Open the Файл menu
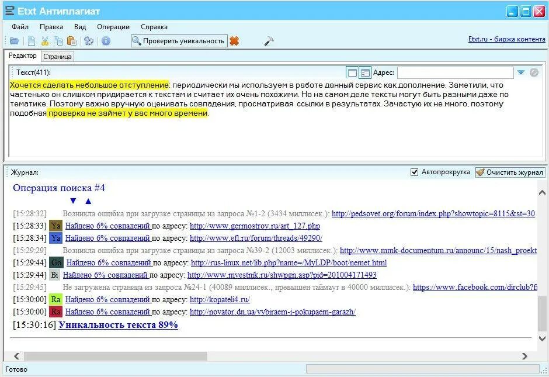This screenshot has width=549, height=377. pos(20,27)
